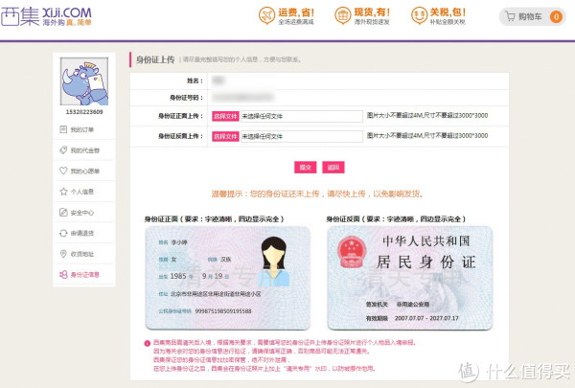The height and width of the screenshot is (388, 575).
Task: Click the refresh icon for 申请退货
Action: pos(63,233)
